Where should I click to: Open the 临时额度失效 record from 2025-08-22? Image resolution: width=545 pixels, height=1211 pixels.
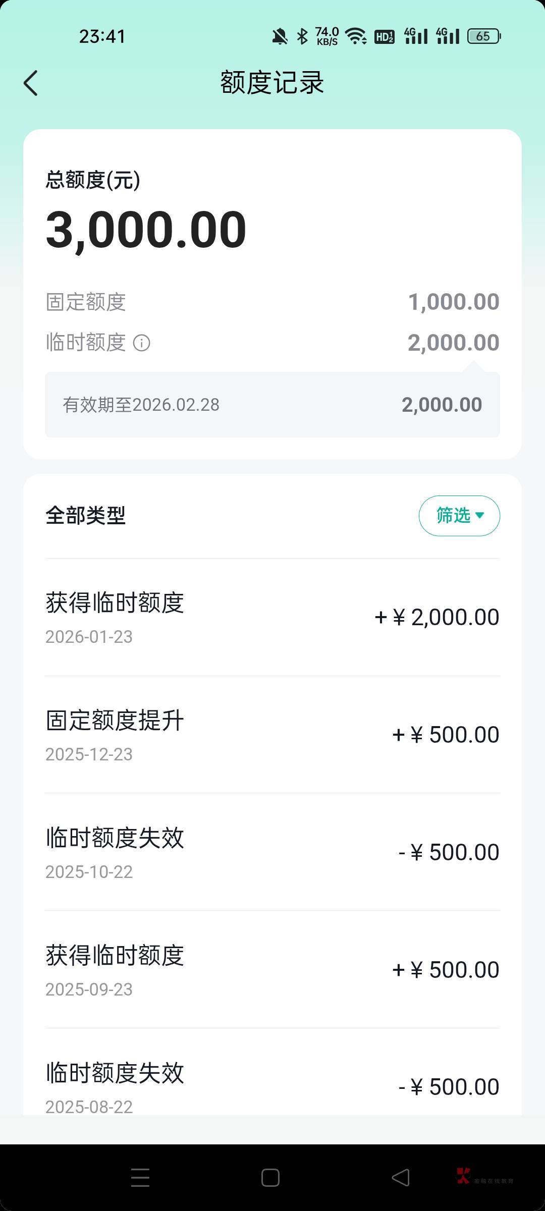click(272, 1085)
